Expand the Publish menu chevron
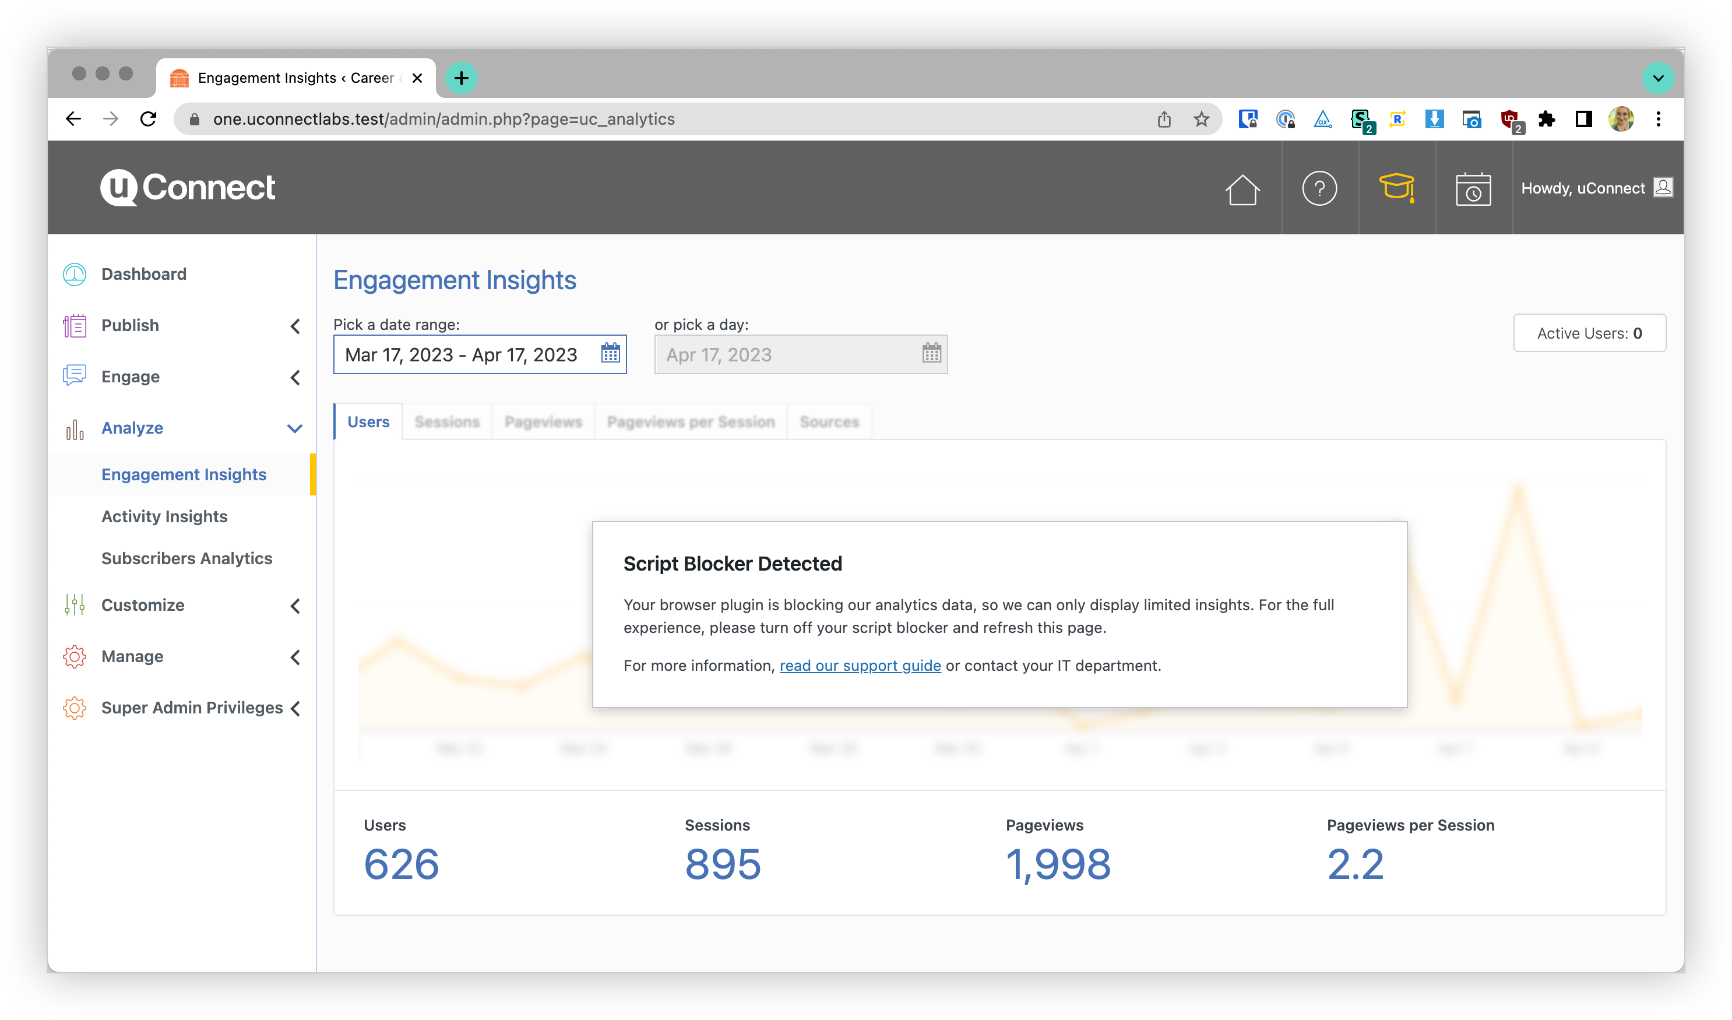The width and height of the screenshot is (1732, 1020). coord(295,326)
